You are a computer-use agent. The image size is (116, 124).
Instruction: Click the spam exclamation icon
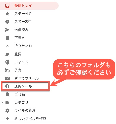(7, 86)
